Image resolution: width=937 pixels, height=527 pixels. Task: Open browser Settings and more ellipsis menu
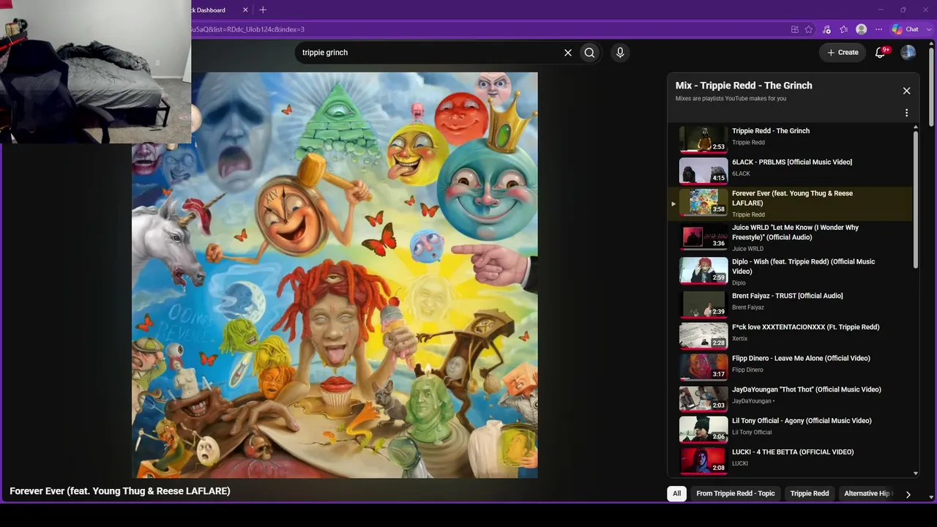[x=879, y=29]
